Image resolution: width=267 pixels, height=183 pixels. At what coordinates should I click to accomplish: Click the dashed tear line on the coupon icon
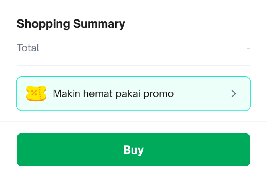[40, 93]
